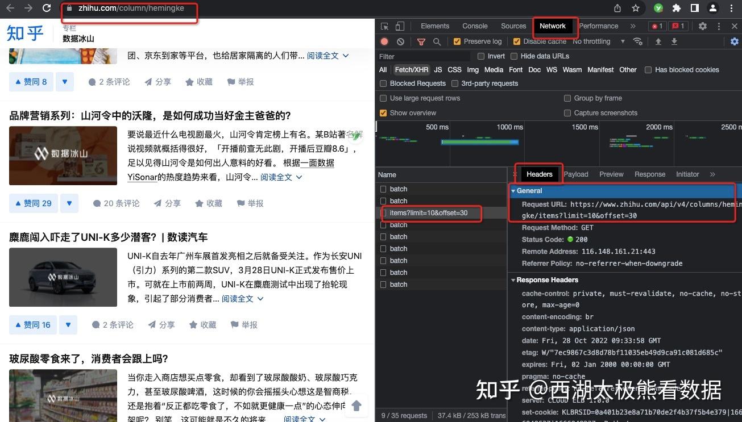Switch to the Elements tab
This screenshot has height=422, width=742.
(435, 26)
